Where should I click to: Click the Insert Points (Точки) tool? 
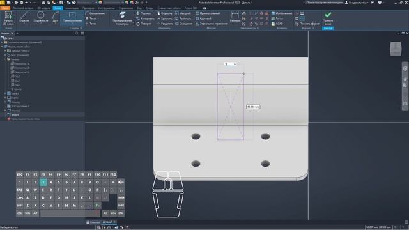(x=277, y=19)
